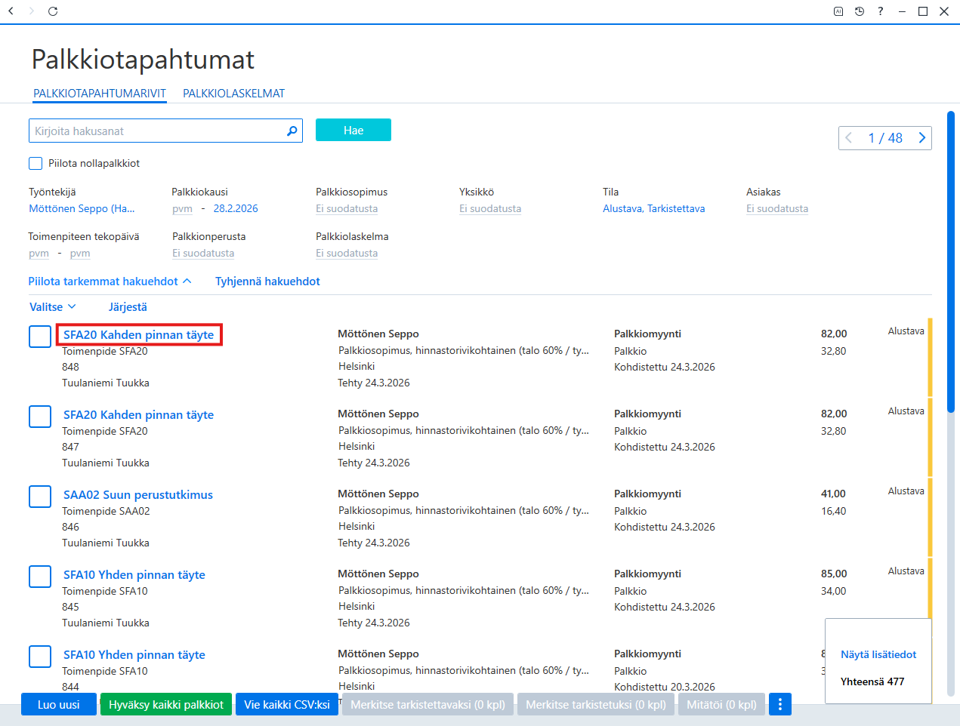This screenshot has width=960, height=726.
Task: Collapse Piilota tarkemmat hakuehdot
Action: point(110,281)
